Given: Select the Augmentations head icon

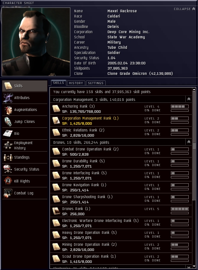Looking at the screenshot, I should pos(8,110).
